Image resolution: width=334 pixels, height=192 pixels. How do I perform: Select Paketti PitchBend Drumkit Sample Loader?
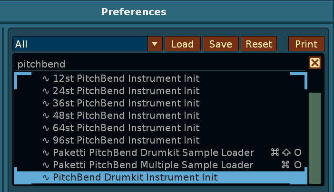tap(153, 153)
